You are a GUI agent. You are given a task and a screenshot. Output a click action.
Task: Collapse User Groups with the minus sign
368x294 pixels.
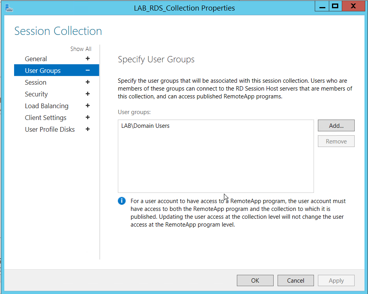(88, 71)
